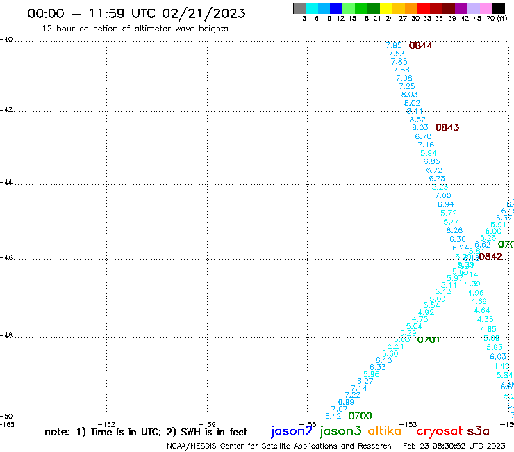Click the note 'Time is in UTC; SWH is in feet'
This screenshot has height=452, width=514.
click(146, 432)
